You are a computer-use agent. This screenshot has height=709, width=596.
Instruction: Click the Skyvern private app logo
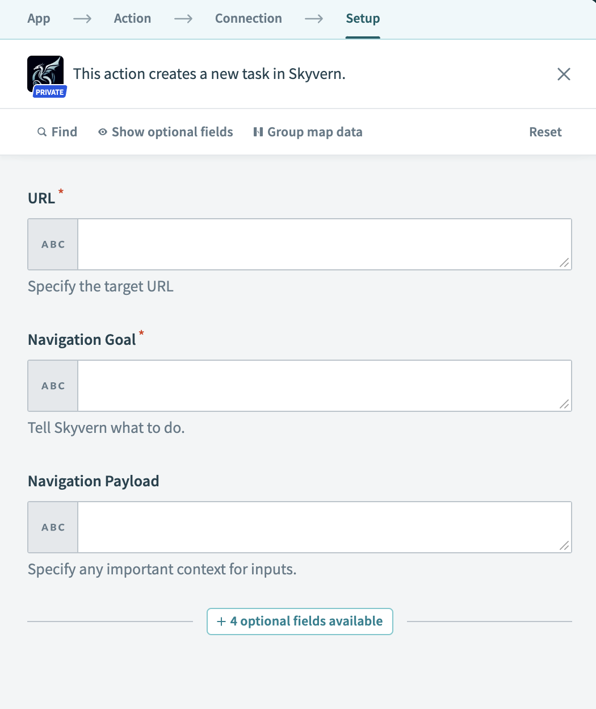(x=45, y=74)
